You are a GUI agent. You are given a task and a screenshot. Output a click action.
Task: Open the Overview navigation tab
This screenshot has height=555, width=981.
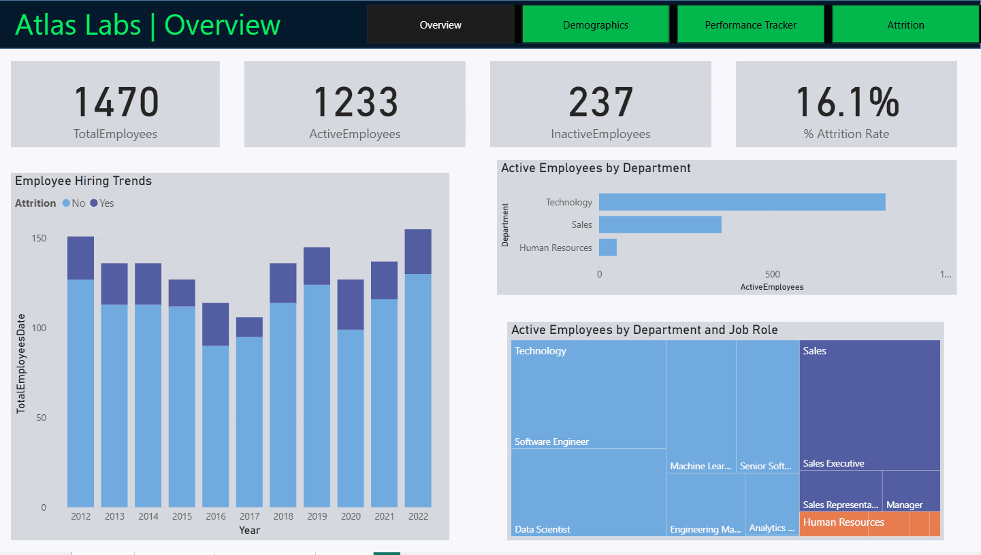pos(440,24)
